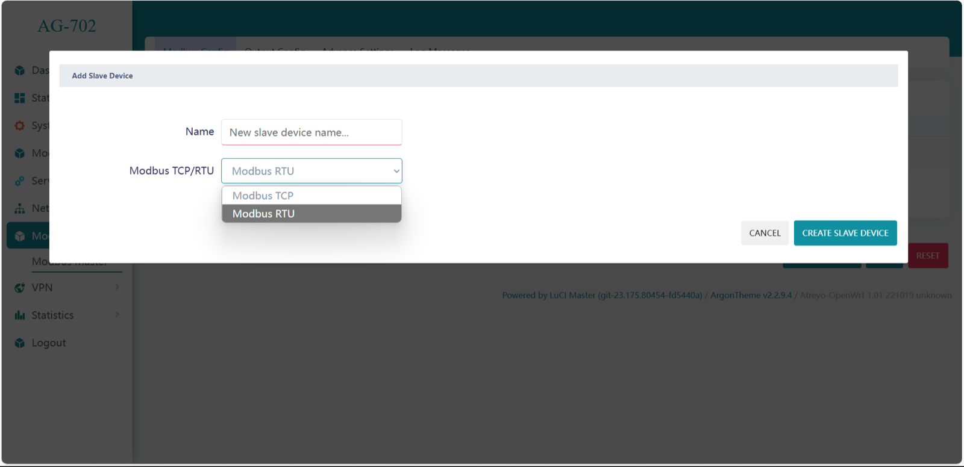Click Create Slave Device button
The height and width of the screenshot is (467, 964).
tap(845, 233)
